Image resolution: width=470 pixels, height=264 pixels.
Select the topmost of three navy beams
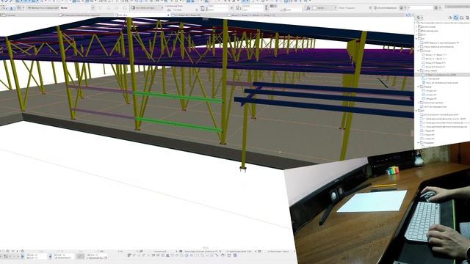[333, 89]
